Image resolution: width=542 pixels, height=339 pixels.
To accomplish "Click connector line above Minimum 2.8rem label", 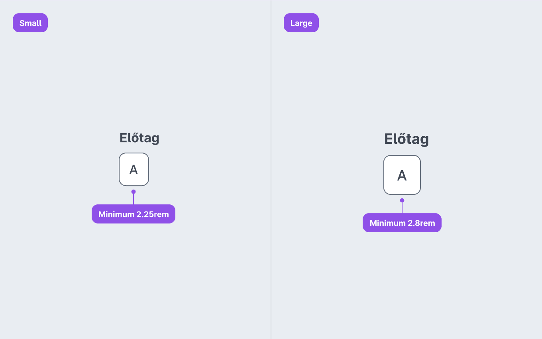I will coord(402,208).
